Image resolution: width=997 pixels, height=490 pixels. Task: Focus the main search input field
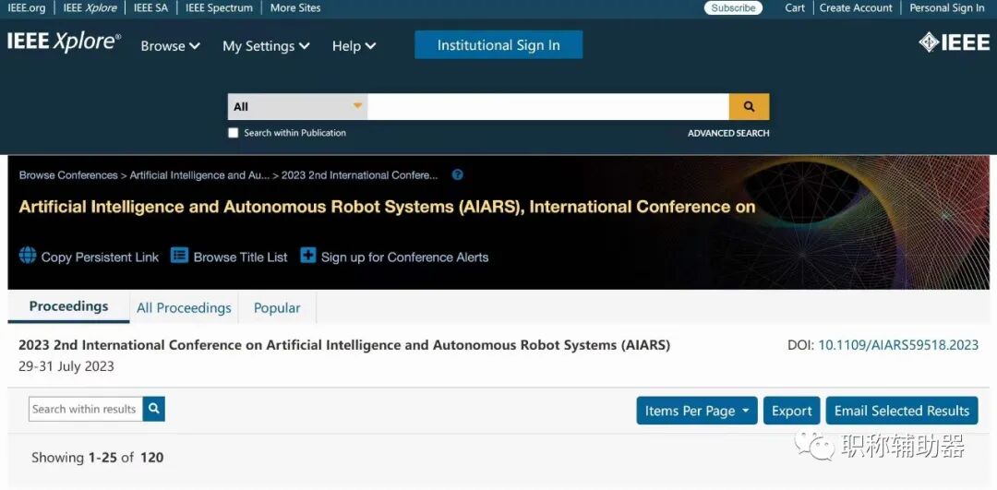point(548,107)
